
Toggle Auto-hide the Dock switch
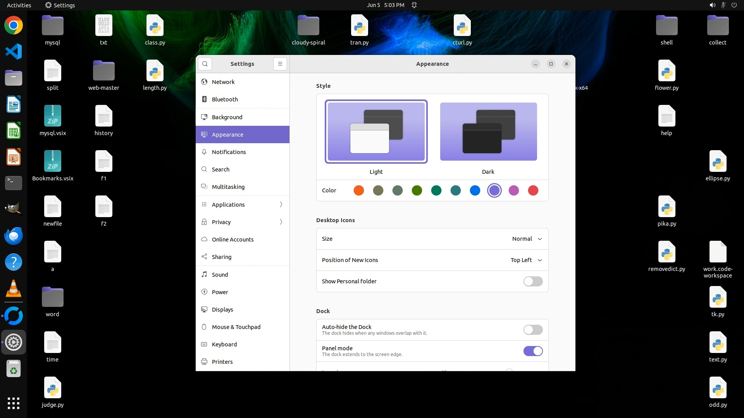pyautogui.click(x=533, y=330)
